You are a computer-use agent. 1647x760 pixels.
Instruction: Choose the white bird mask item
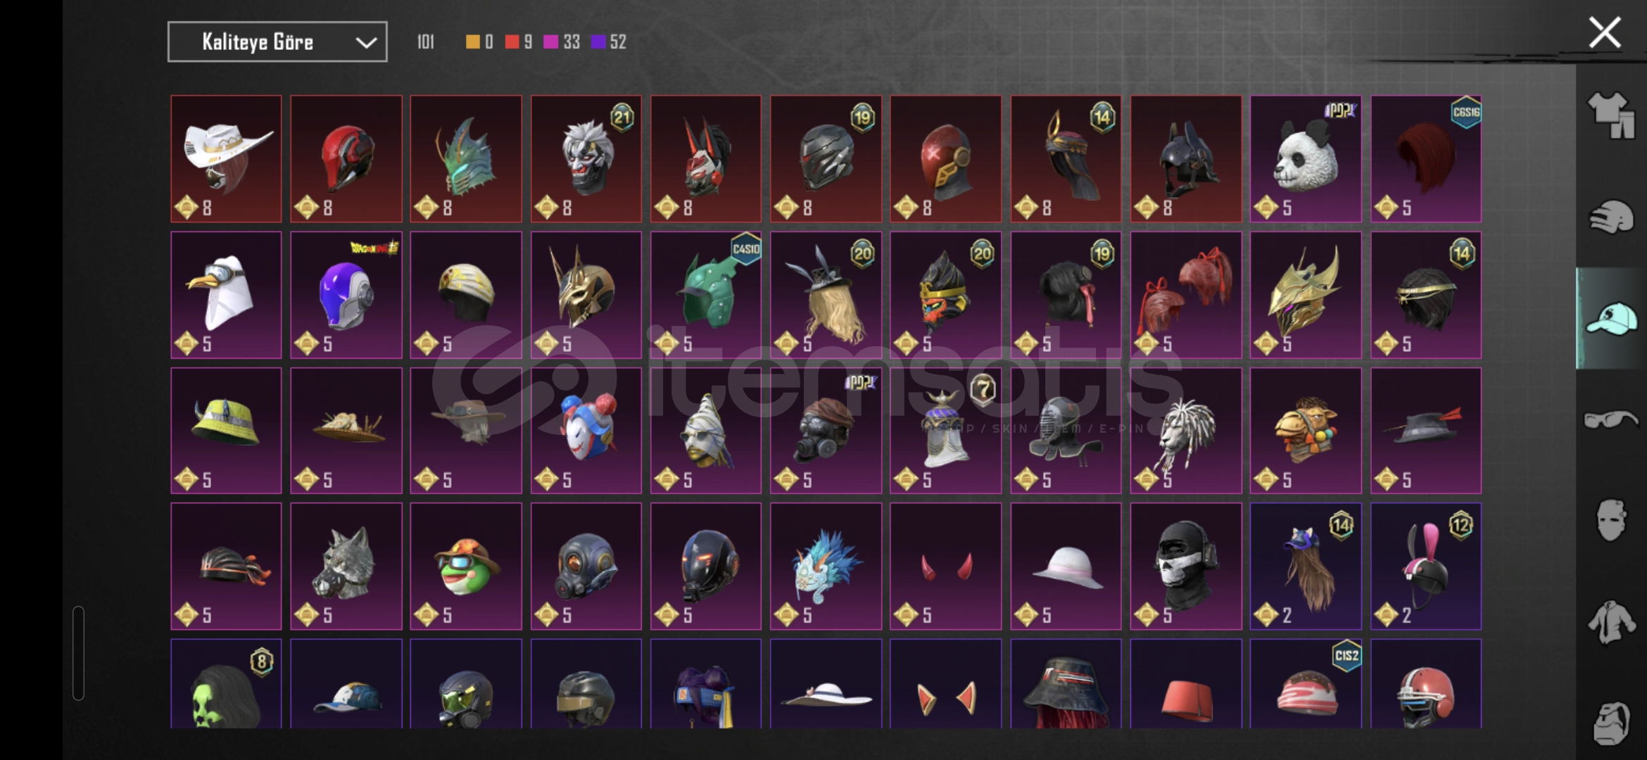click(x=226, y=295)
